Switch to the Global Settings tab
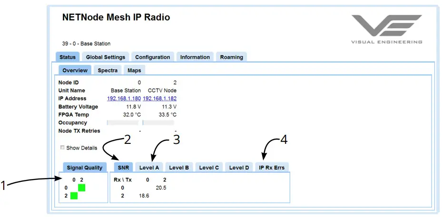The height and width of the screenshot is (217, 442). (106, 57)
